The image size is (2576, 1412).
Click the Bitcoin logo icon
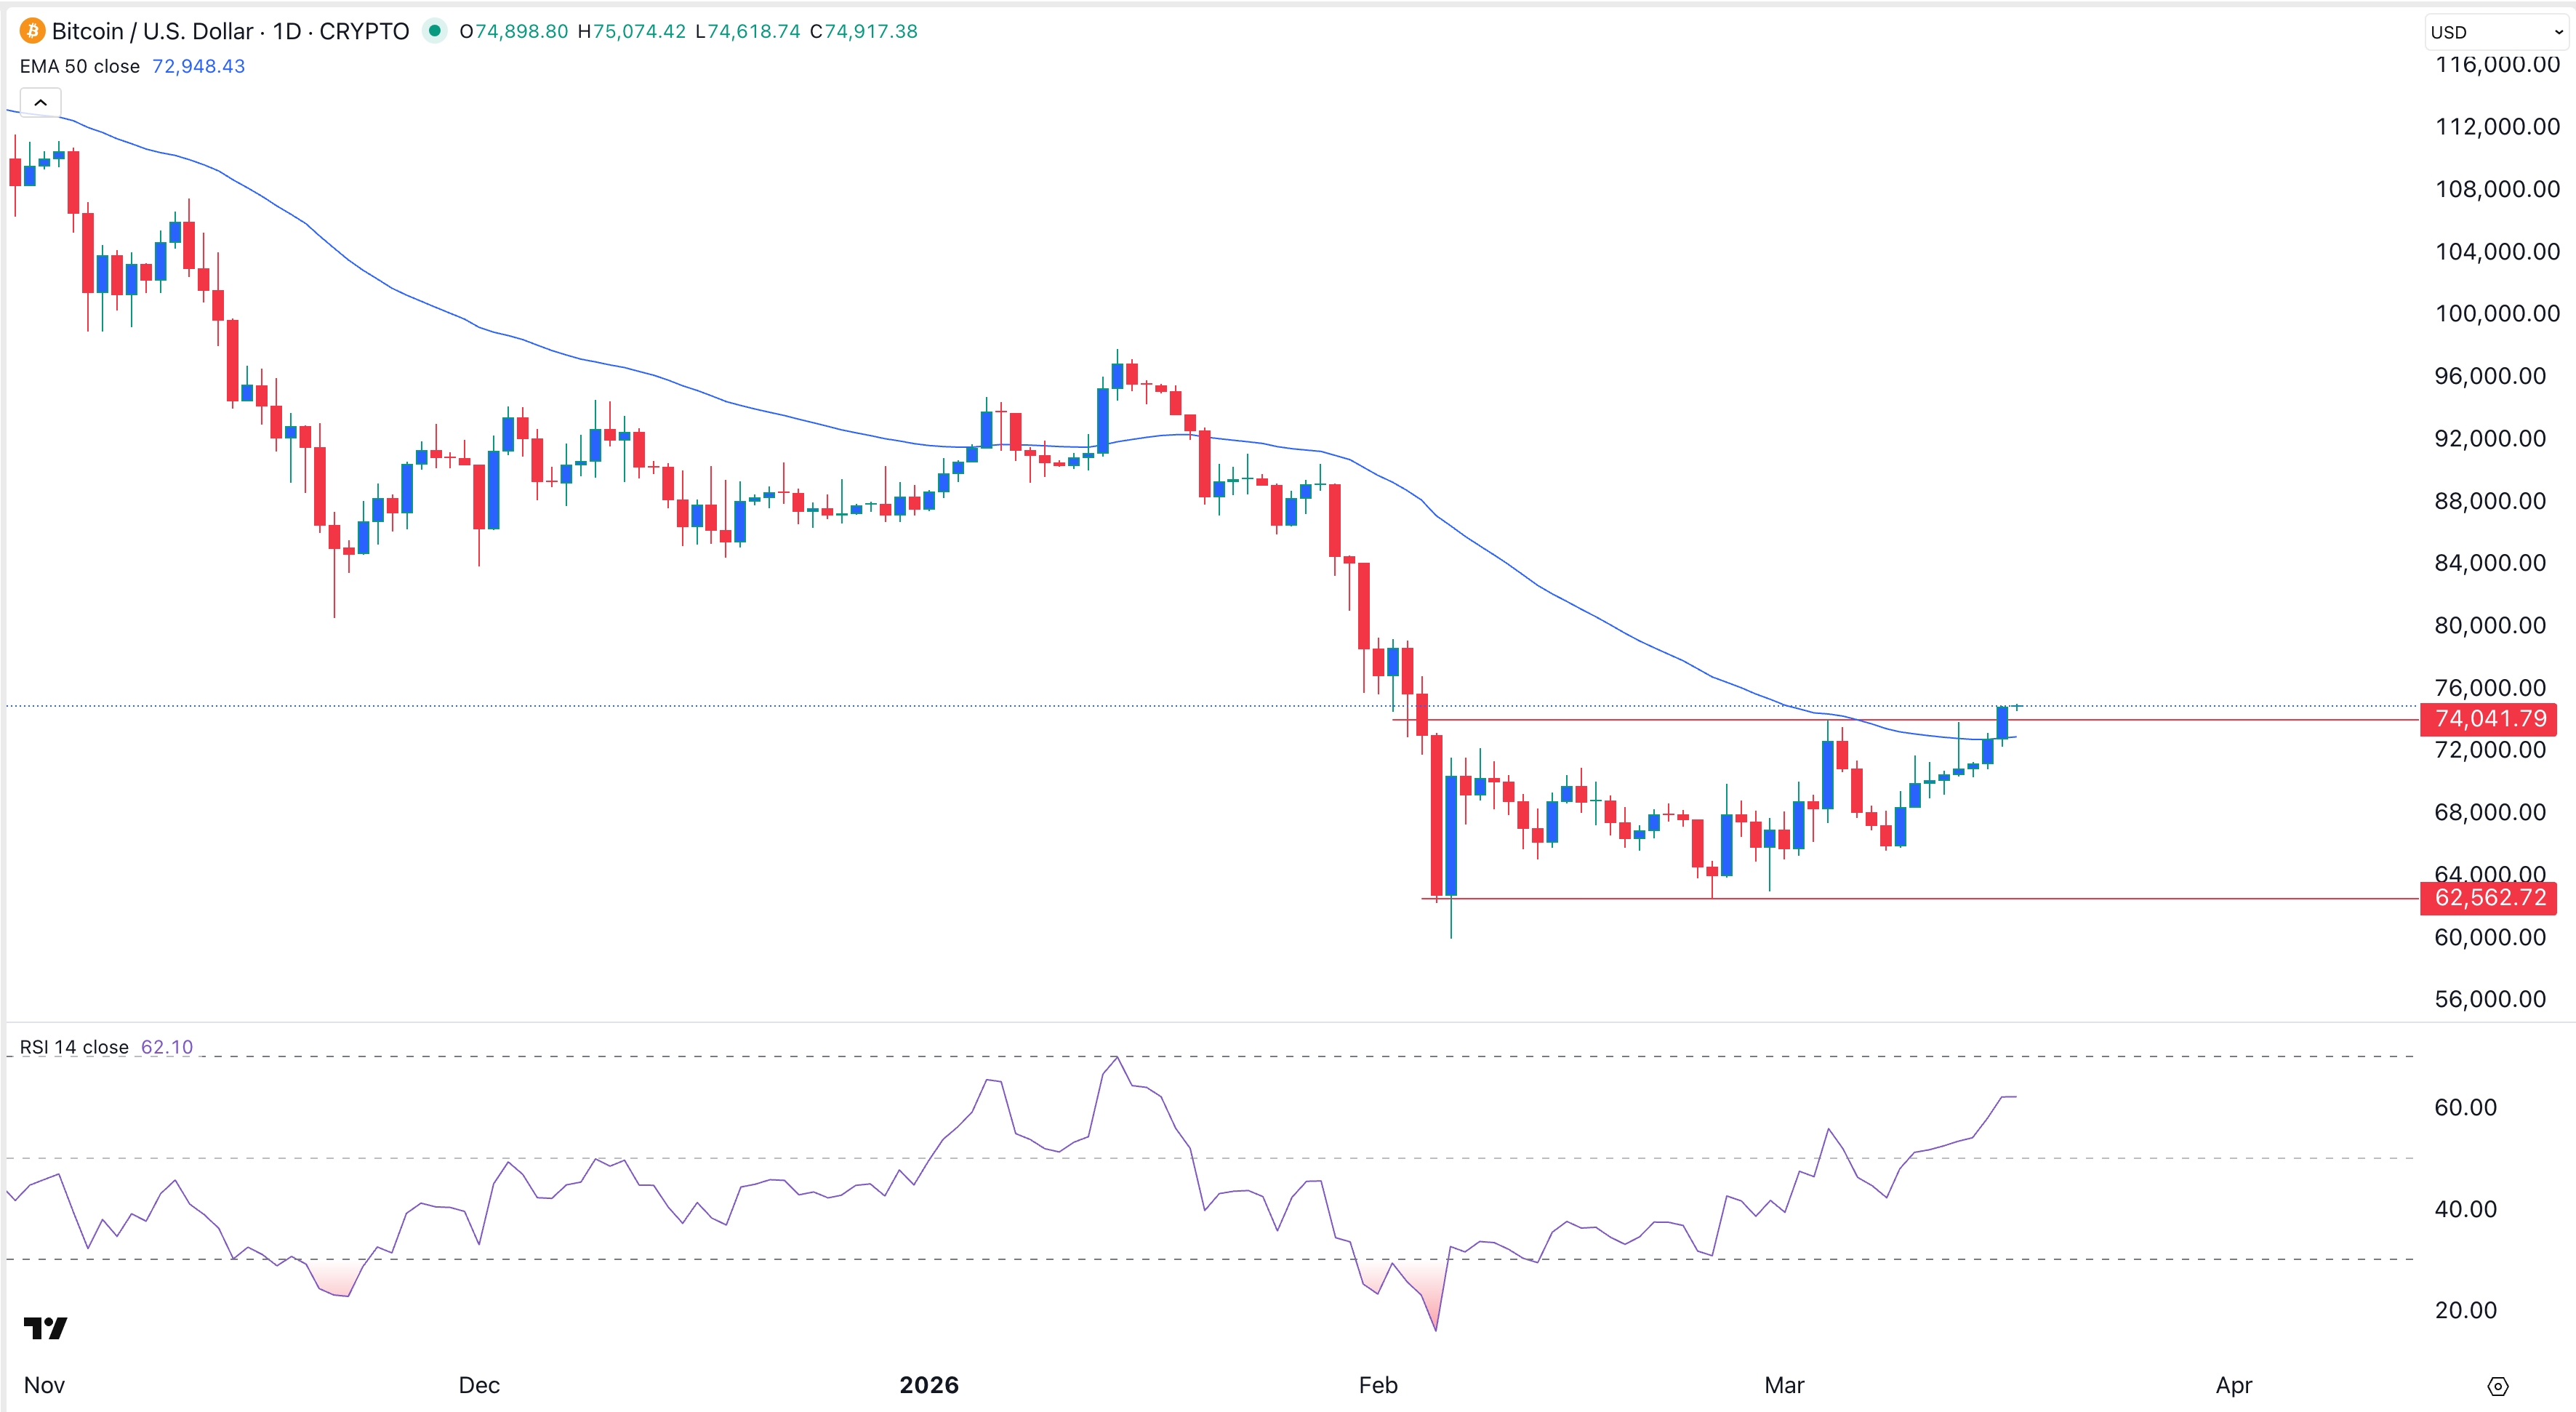coord(33,31)
